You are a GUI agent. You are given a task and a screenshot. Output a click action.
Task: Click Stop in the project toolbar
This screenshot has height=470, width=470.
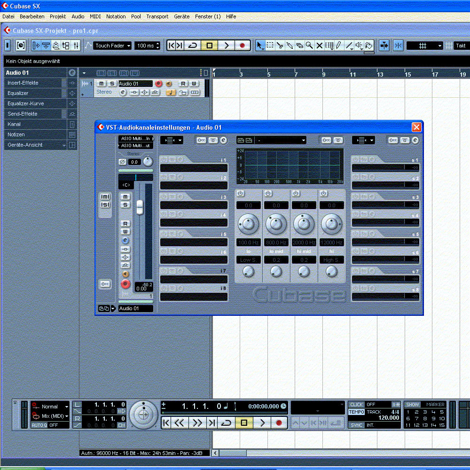209,46
